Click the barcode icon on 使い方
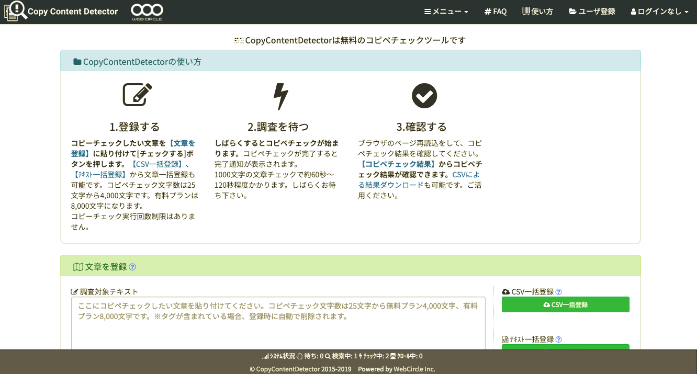 click(526, 11)
